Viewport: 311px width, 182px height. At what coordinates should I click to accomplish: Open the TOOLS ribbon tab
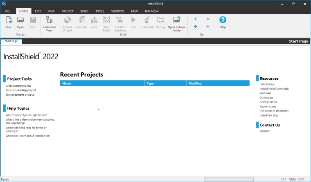pyautogui.click(x=100, y=11)
